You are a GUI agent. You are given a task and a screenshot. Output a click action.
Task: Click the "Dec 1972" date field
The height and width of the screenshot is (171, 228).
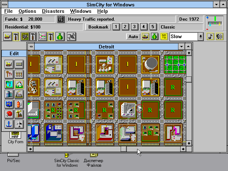[x=190, y=19]
